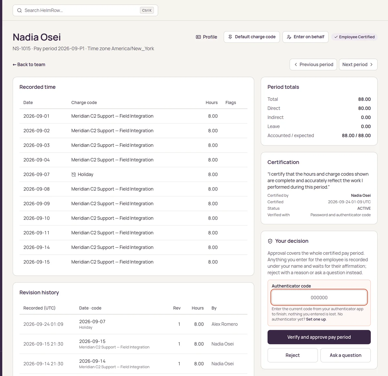Click the Rev column header
The height and width of the screenshot is (376, 388).
177,308
